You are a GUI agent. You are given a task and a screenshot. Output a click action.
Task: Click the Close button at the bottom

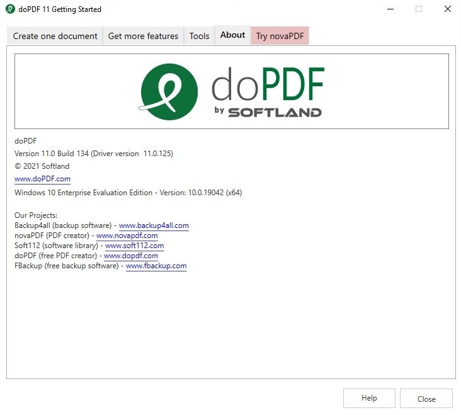click(426, 399)
